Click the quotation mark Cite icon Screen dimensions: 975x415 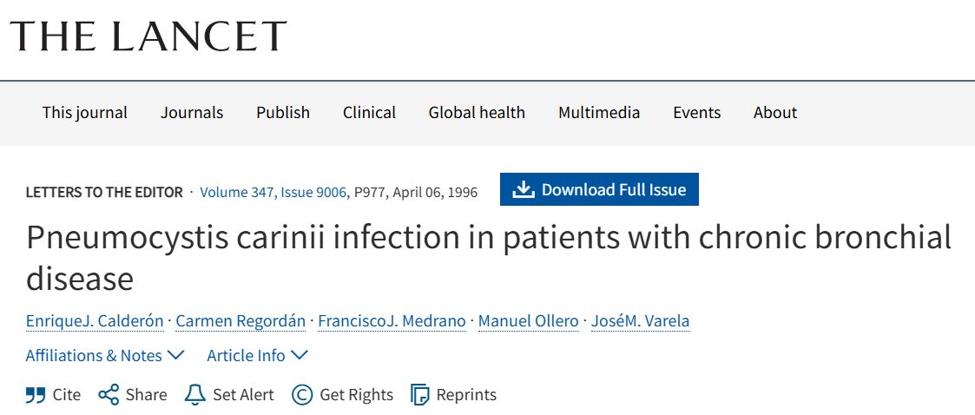(x=36, y=395)
